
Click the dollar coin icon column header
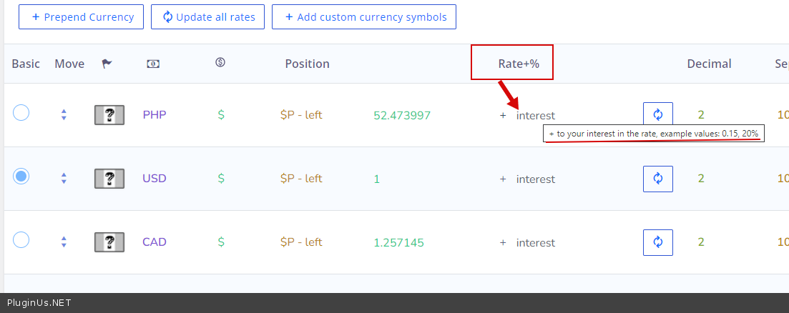click(220, 63)
